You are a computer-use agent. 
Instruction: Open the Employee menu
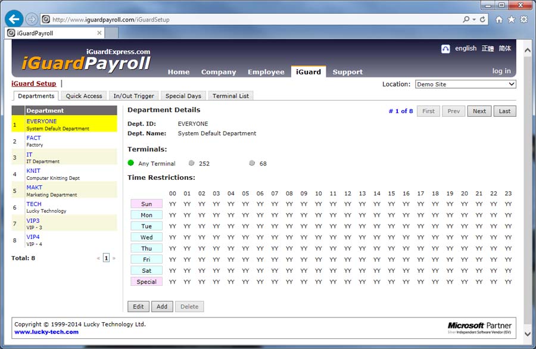click(266, 72)
